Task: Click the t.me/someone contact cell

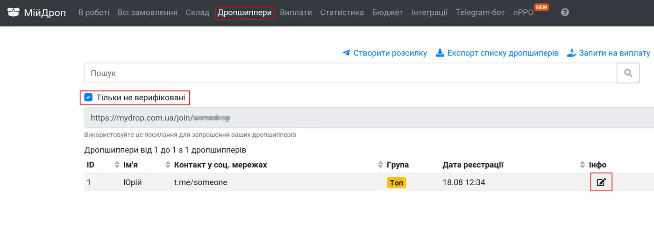Action: [x=200, y=182]
